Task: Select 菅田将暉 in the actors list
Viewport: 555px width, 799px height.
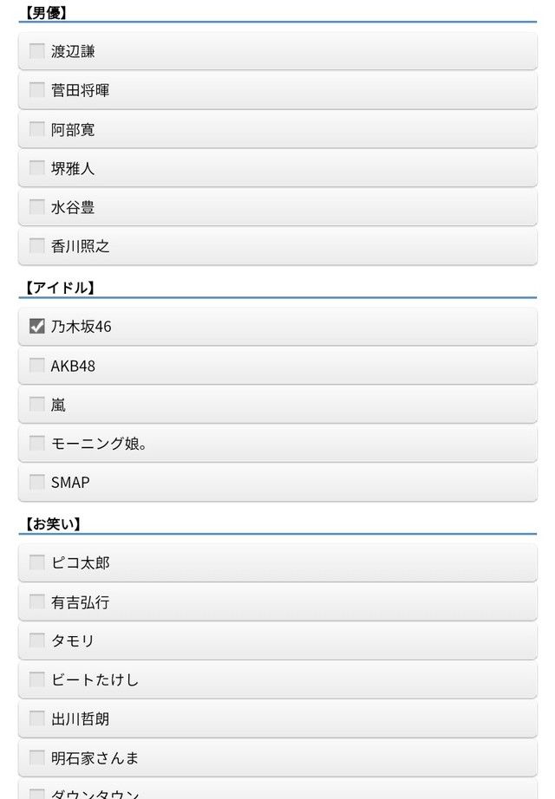Action: coord(36,89)
